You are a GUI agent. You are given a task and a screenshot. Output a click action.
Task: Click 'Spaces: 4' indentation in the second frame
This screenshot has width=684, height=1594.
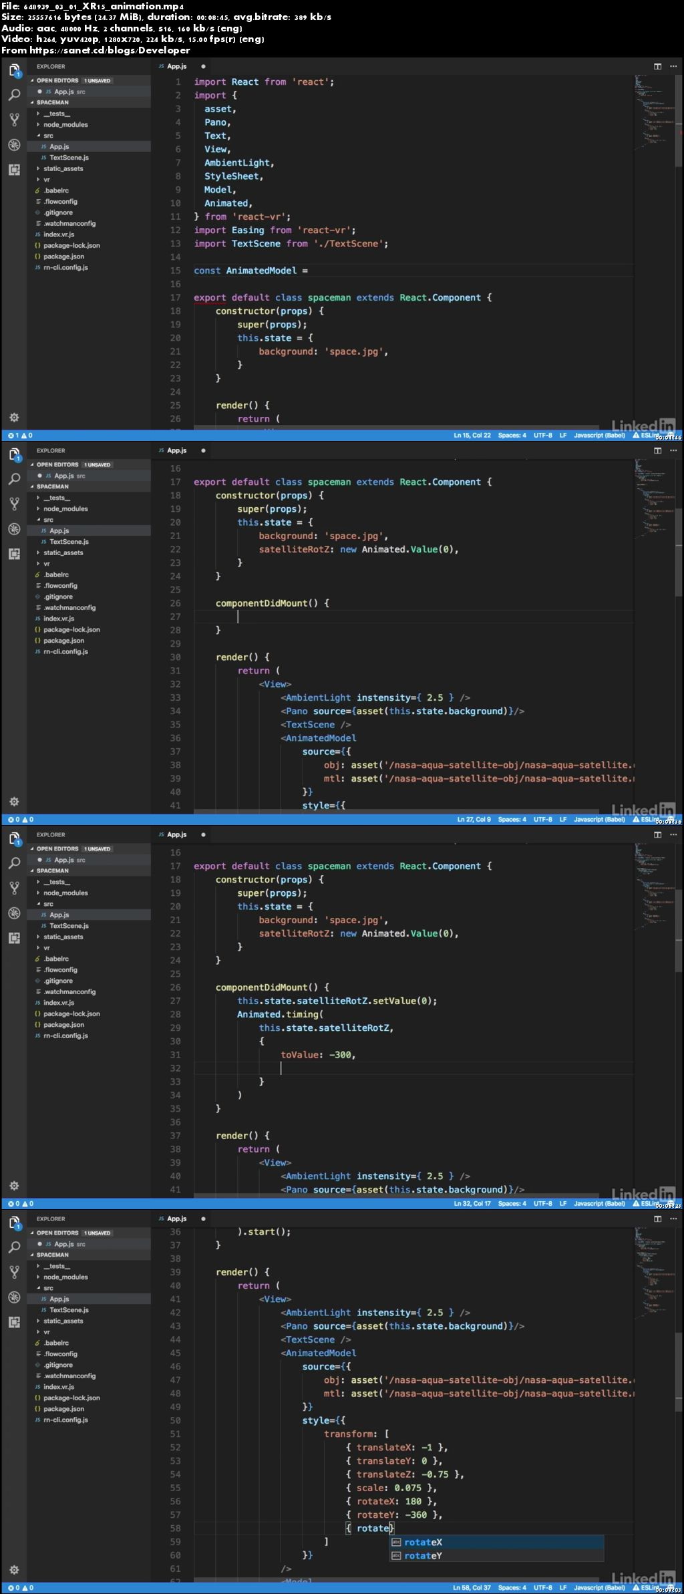512,820
